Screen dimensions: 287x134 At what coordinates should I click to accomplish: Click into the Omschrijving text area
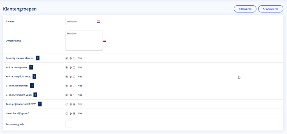(84, 41)
